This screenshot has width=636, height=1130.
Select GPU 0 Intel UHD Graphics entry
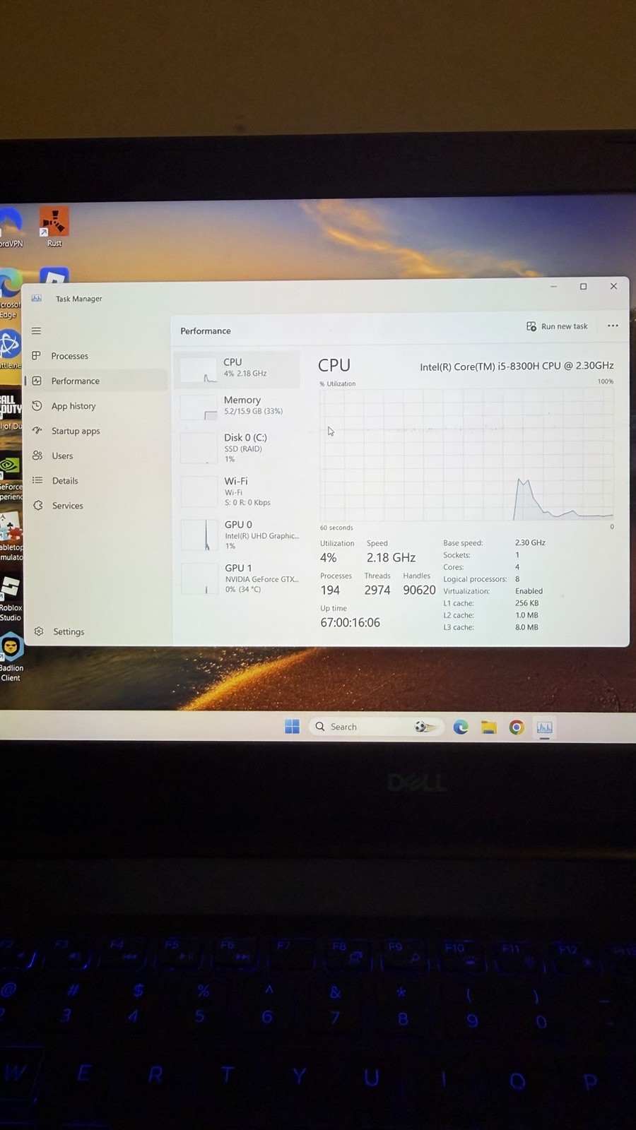tap(237, 535)
